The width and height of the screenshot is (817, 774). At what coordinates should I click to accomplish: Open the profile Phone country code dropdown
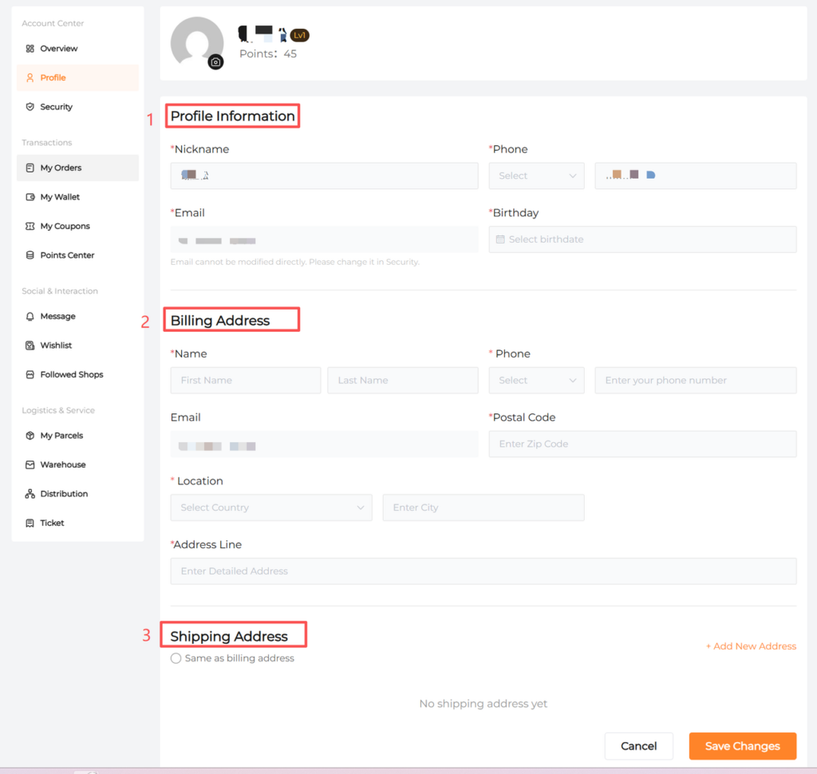[x=536, y=176]
